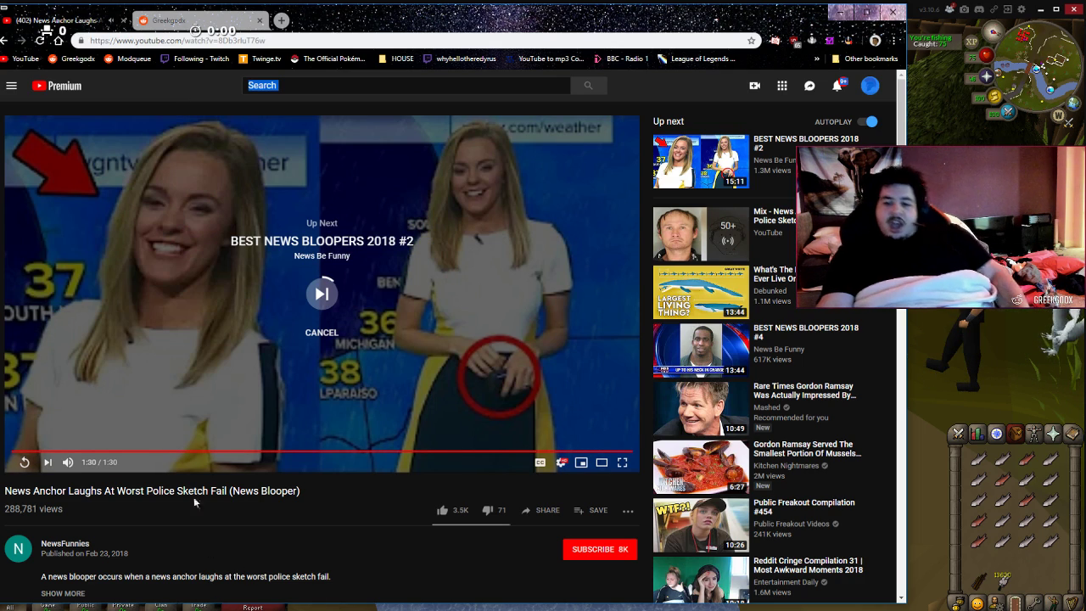
Task: Share the video
Action: pyautogui.click(x=540, y=510)
